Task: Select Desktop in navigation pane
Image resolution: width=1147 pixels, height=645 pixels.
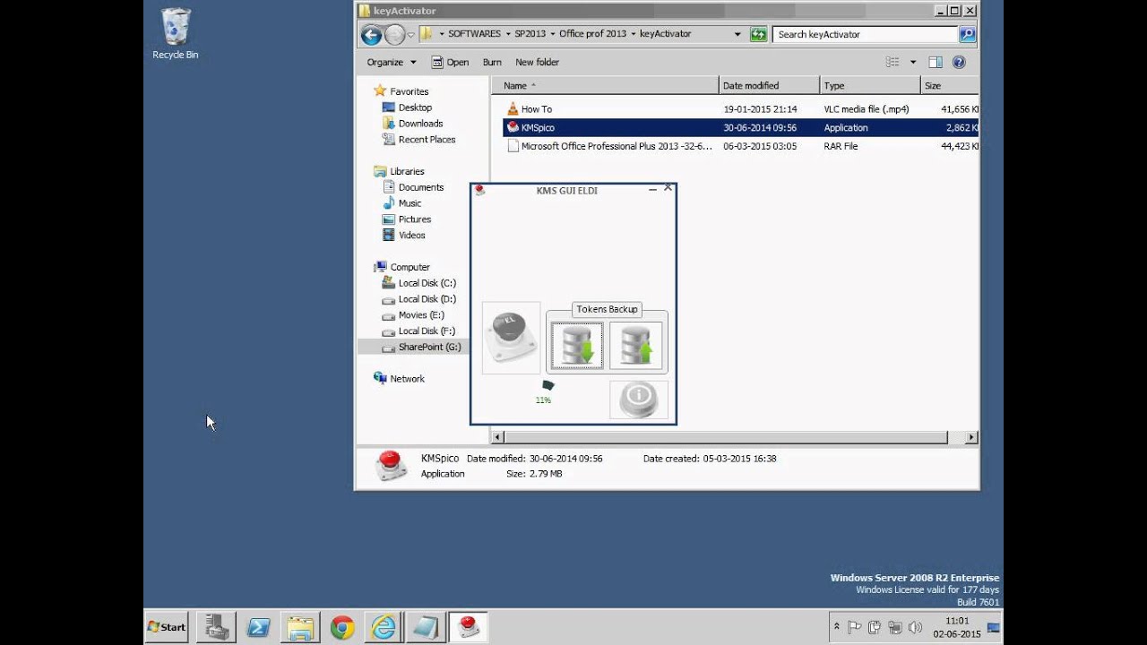Action: 415,107
